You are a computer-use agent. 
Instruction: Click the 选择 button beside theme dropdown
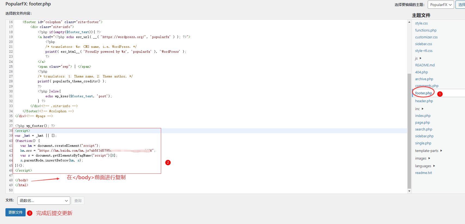[460, 5]
